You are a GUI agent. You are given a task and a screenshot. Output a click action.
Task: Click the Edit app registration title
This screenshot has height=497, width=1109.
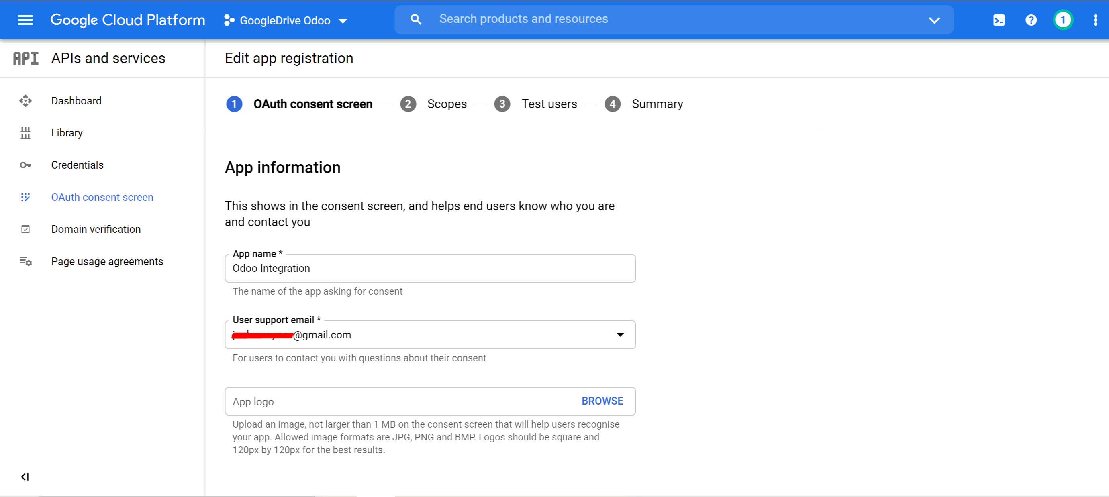pyautogui.click(x=289, y=58)
